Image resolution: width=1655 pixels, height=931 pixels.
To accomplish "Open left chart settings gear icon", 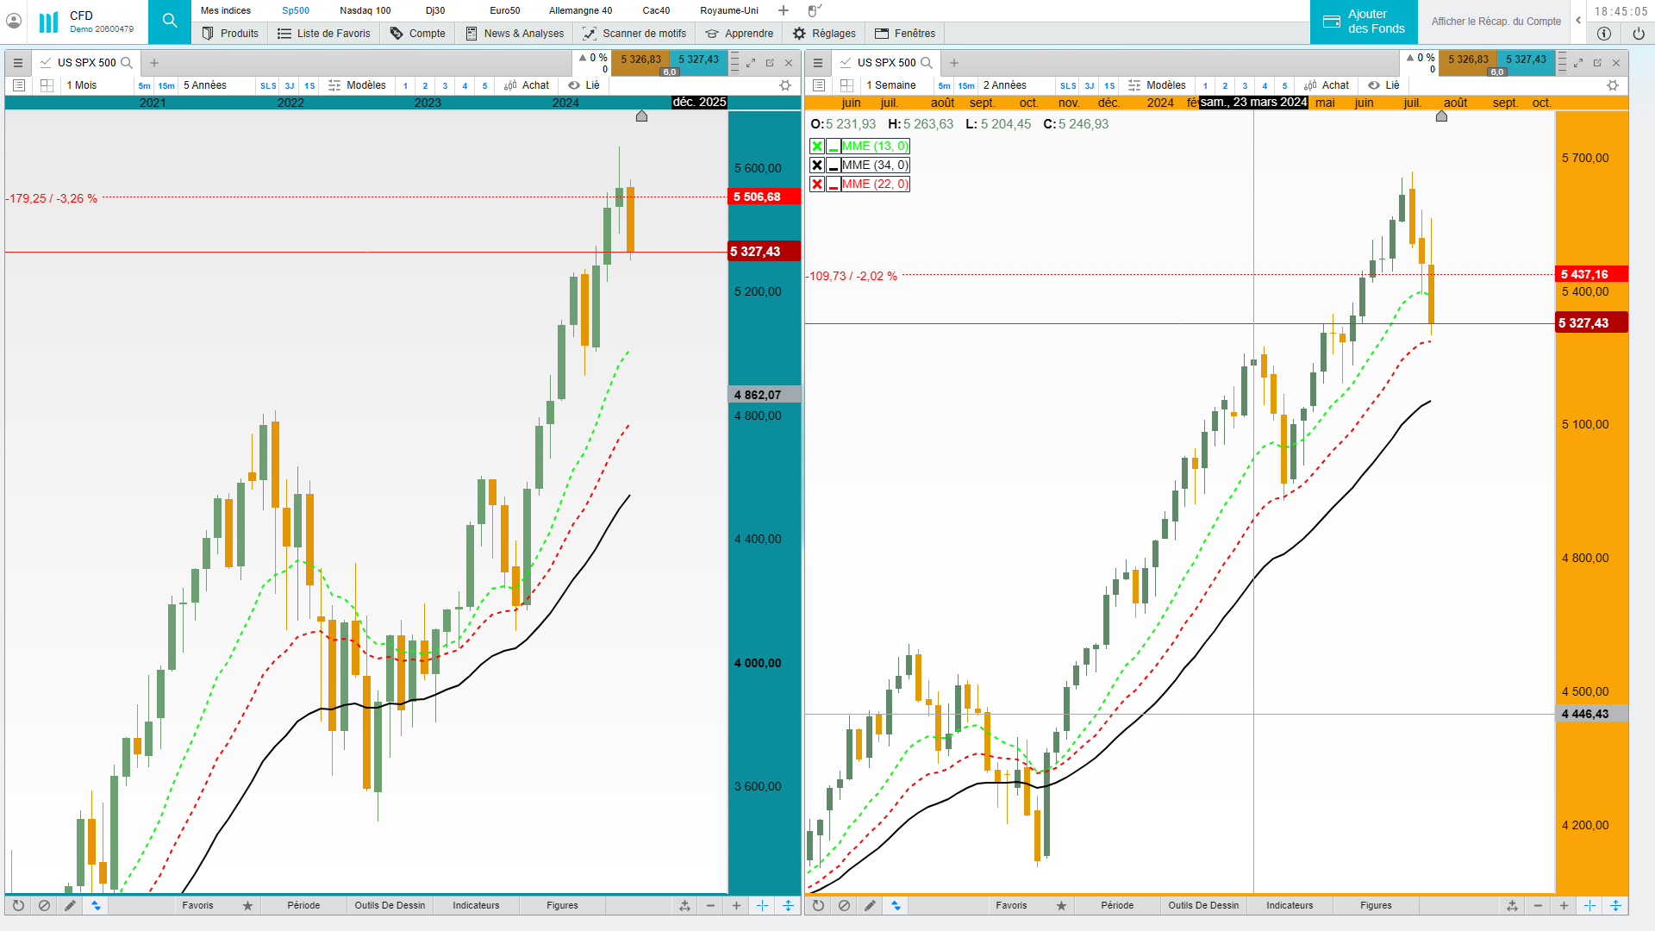I will click(x=784, y=85).
